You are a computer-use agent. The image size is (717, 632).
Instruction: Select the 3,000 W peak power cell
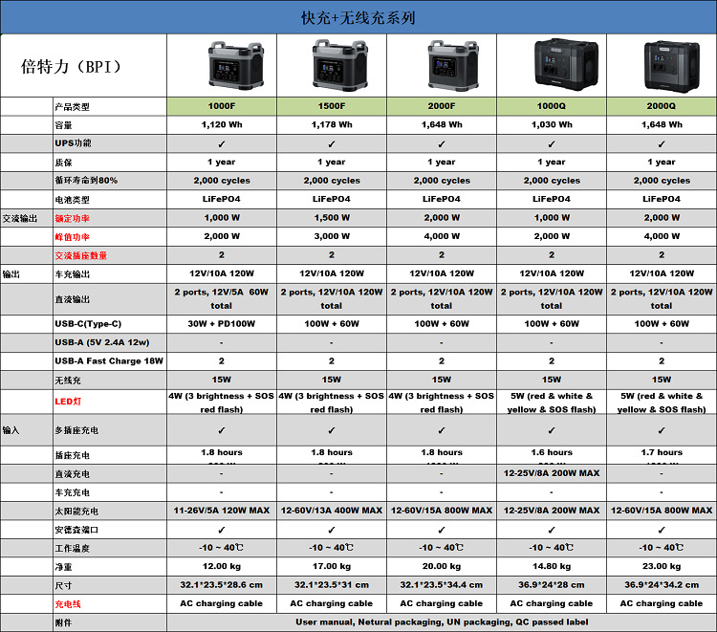pos(332,236)
